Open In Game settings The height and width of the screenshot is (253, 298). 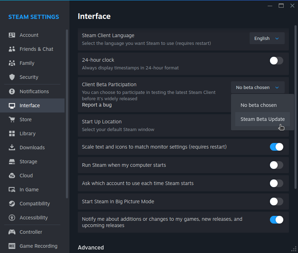(32, 190)
